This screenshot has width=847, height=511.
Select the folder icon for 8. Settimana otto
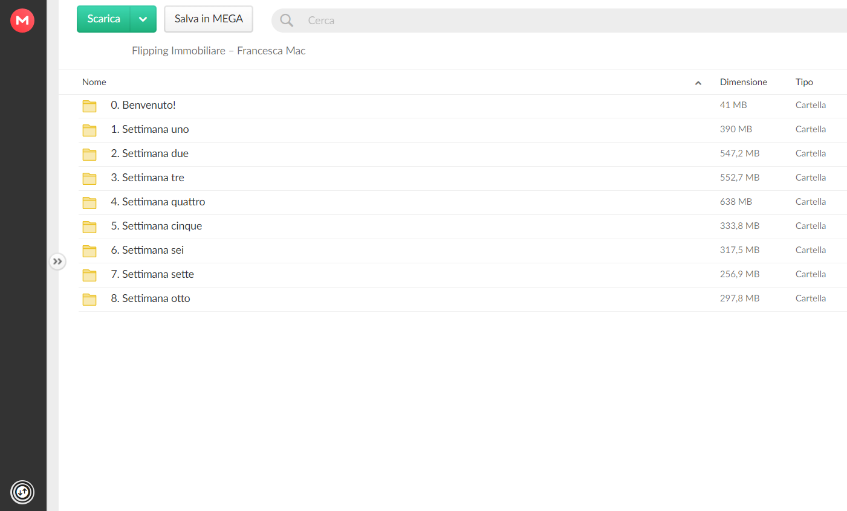click(x=89, y=299)
